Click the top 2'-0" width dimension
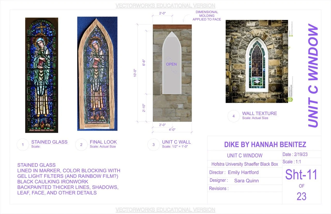Viewport: 331px width, 214px height. 162,13
